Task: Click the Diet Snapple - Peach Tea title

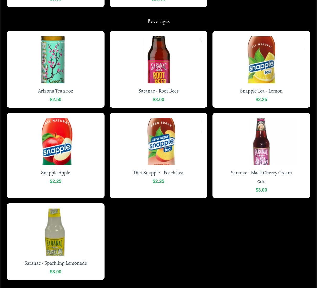Action: click(x=159, y=173)
